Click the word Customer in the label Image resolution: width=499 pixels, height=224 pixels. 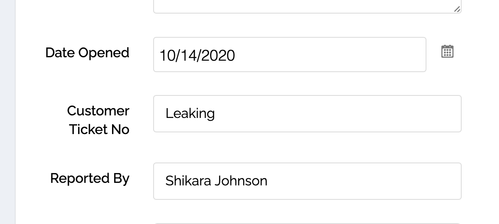[x=98, y=111]
